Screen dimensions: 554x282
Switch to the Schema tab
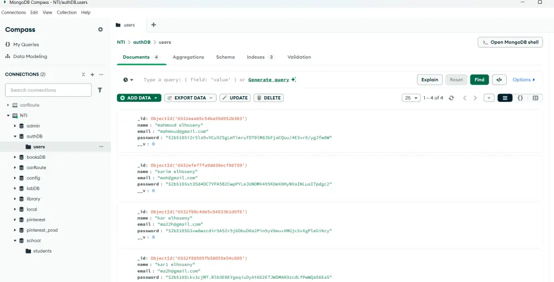[x=225, y=57]
